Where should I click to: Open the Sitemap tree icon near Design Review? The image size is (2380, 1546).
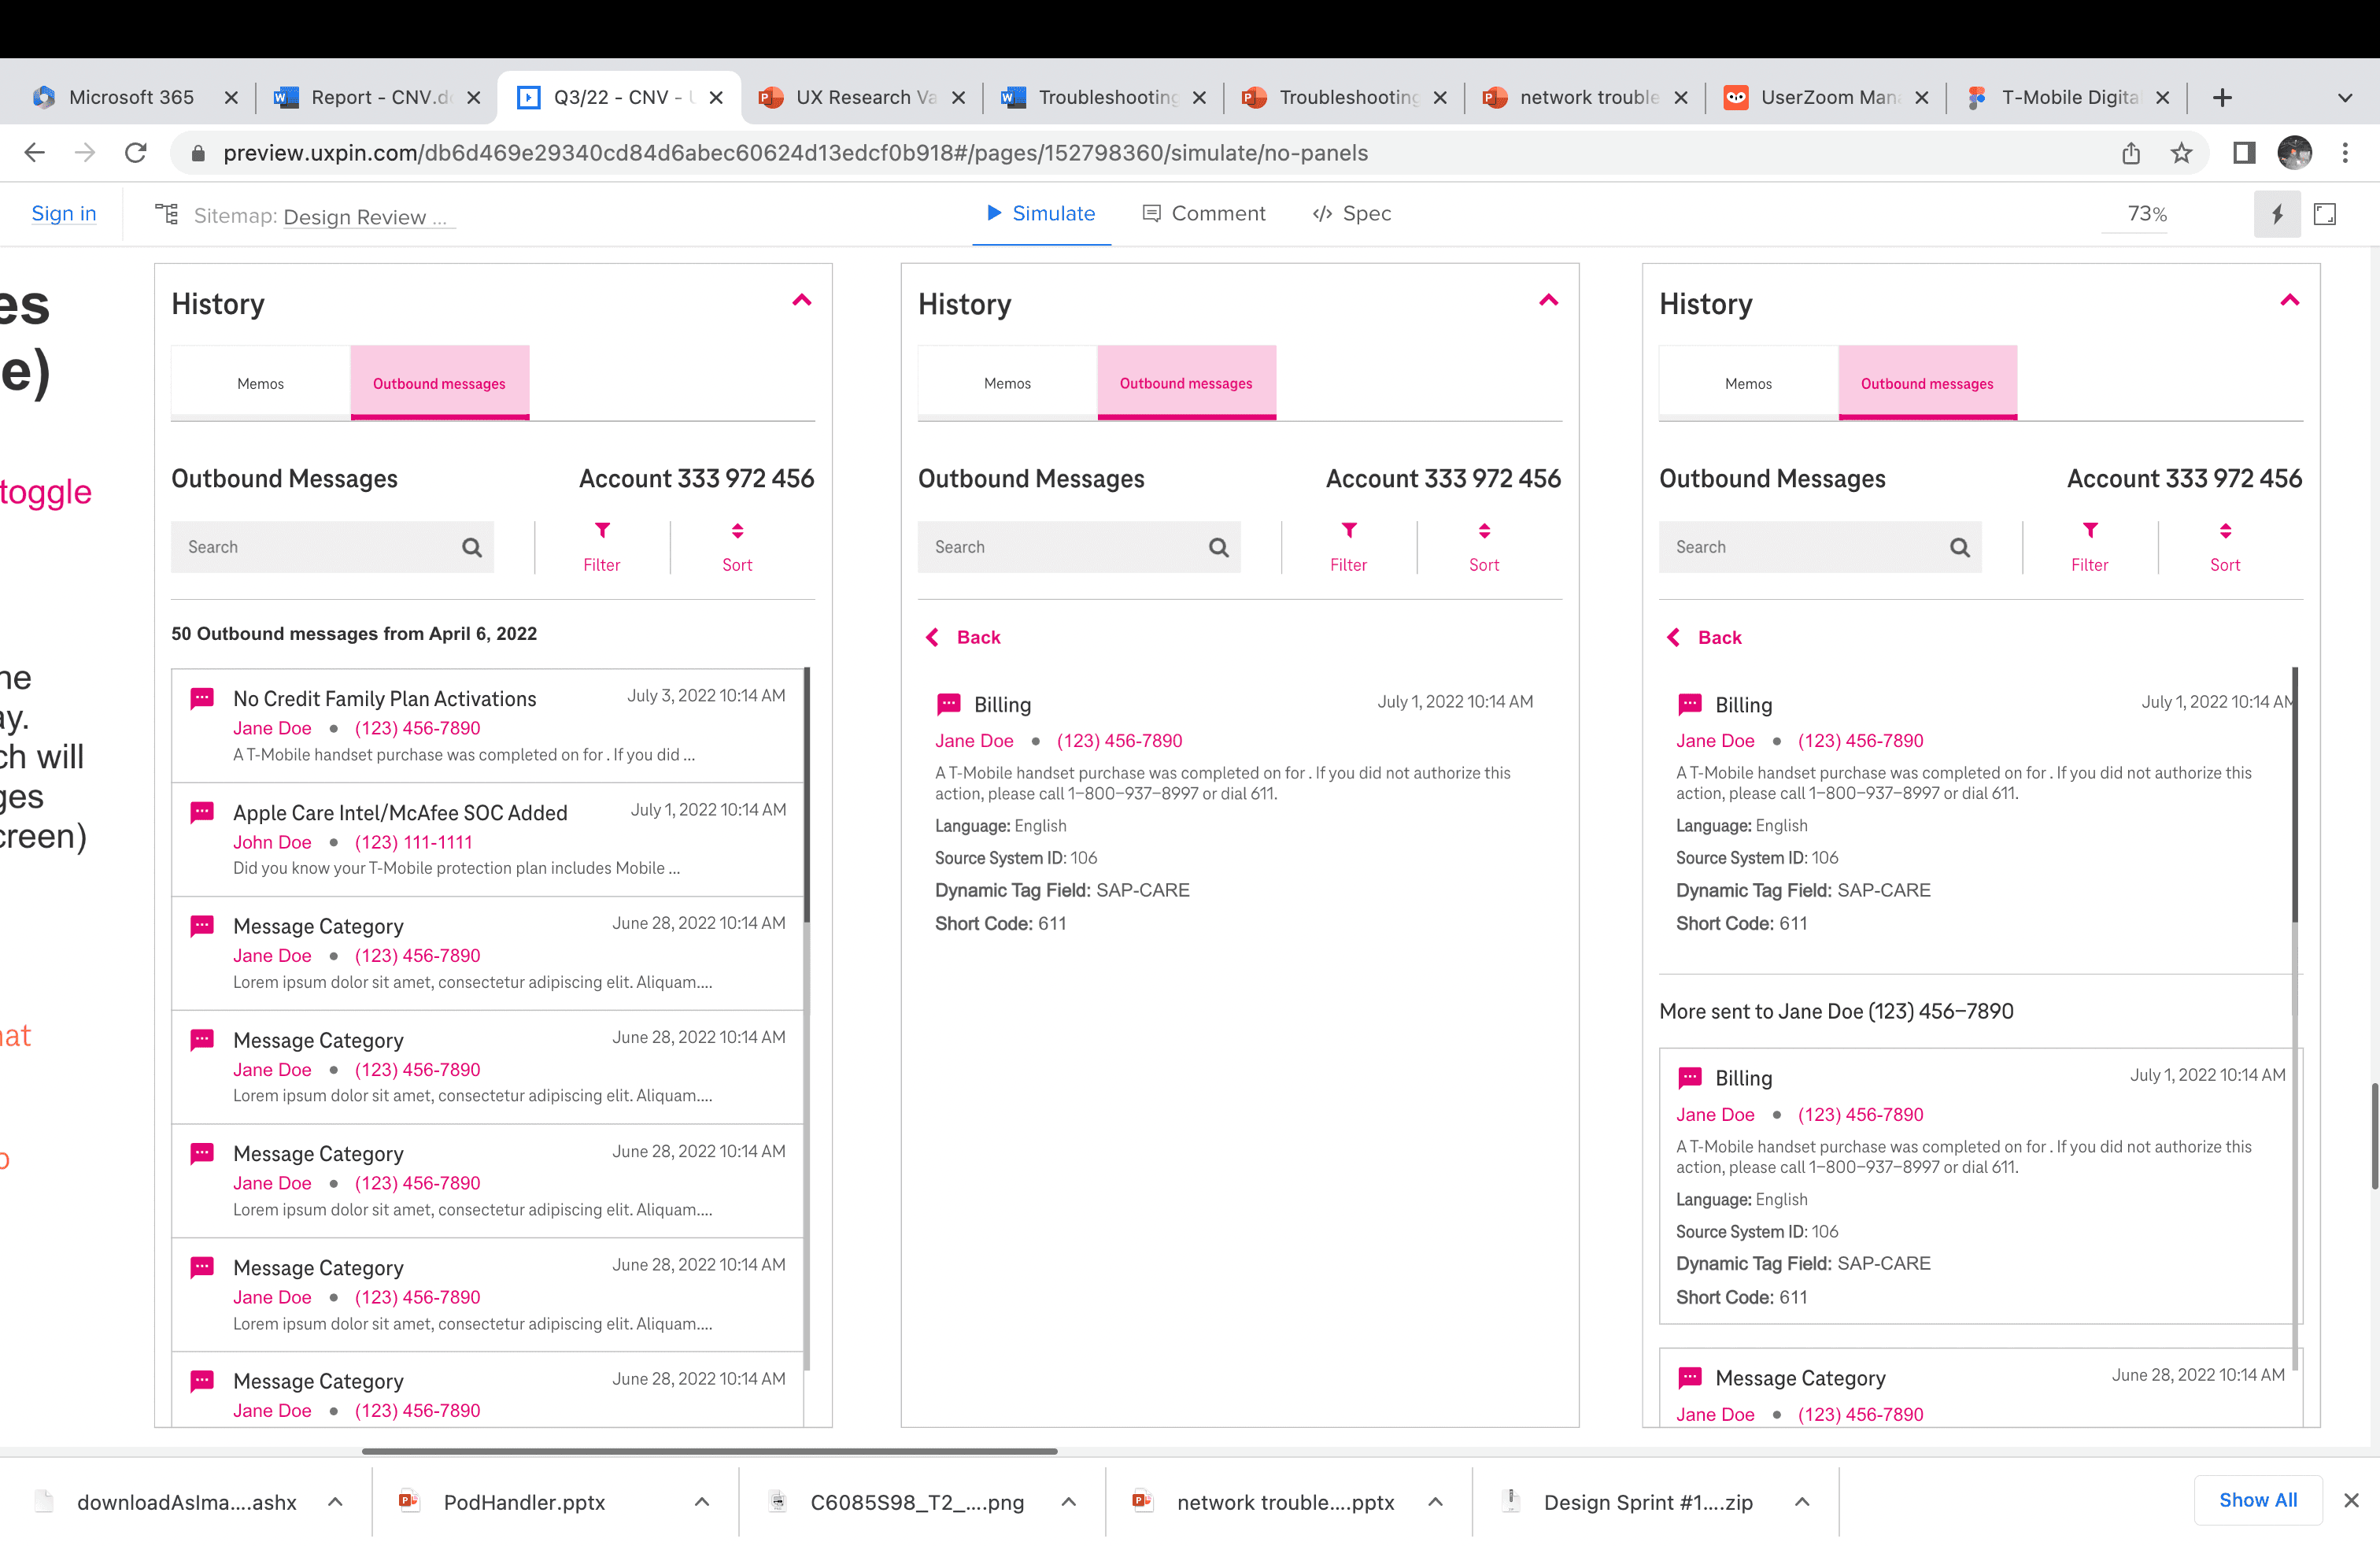(x=166, y=214)
